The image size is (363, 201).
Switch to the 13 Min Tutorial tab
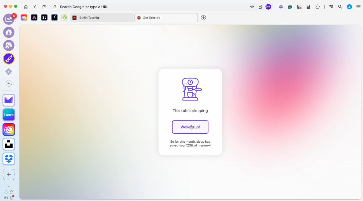(102, 18)
